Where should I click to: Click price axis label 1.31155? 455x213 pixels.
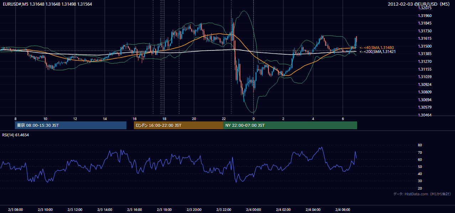point(425,69)
